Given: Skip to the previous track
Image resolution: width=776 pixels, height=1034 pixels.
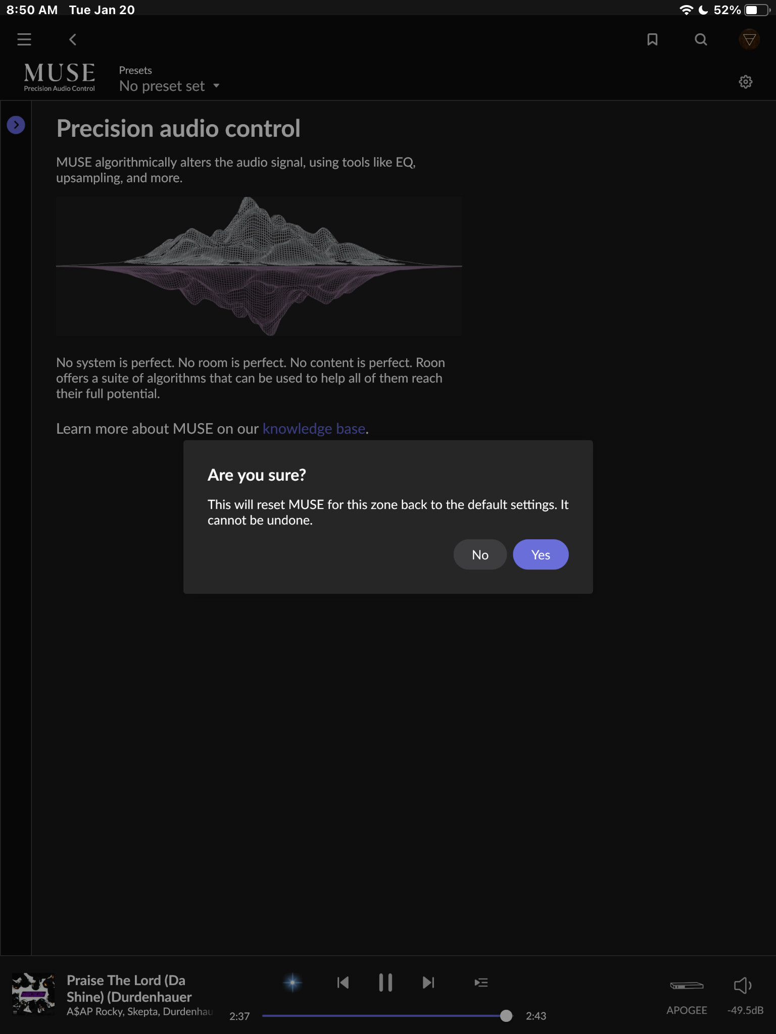Looking at the screenshot, I should coord(343,983).
